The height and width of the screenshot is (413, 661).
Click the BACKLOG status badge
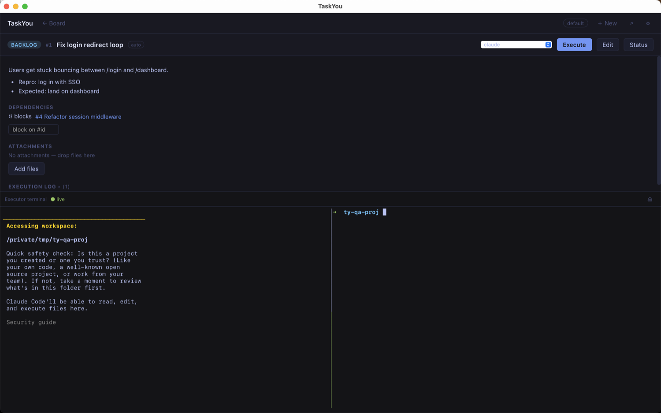[24, 45]
